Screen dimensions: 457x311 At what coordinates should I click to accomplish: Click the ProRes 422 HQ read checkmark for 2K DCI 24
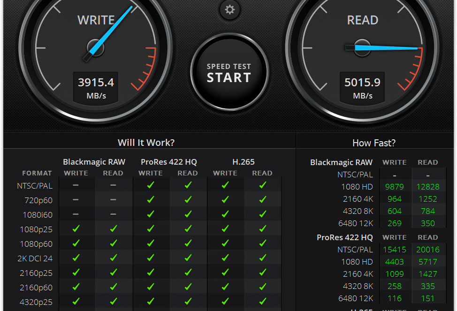[188, 258]
